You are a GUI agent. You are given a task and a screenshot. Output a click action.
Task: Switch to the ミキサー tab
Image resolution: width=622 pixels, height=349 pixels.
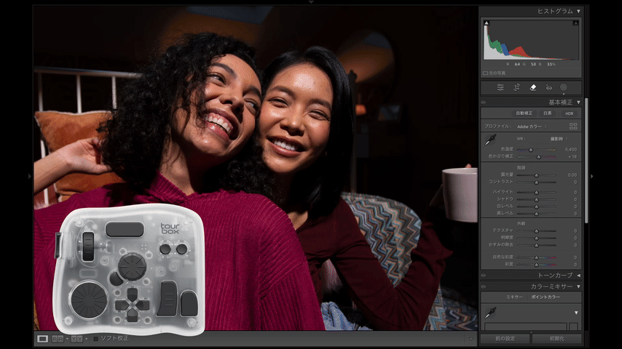click(x=515, y=297)
